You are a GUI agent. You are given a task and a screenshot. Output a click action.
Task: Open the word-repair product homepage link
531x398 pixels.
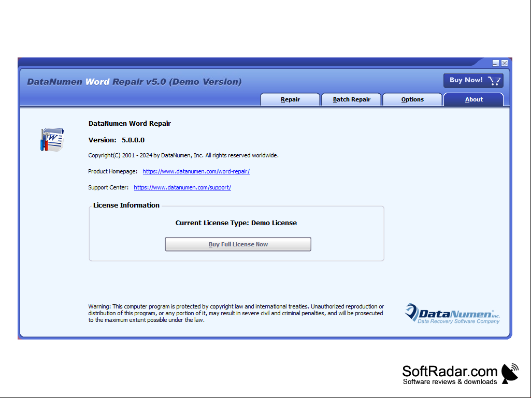(196, 171)
